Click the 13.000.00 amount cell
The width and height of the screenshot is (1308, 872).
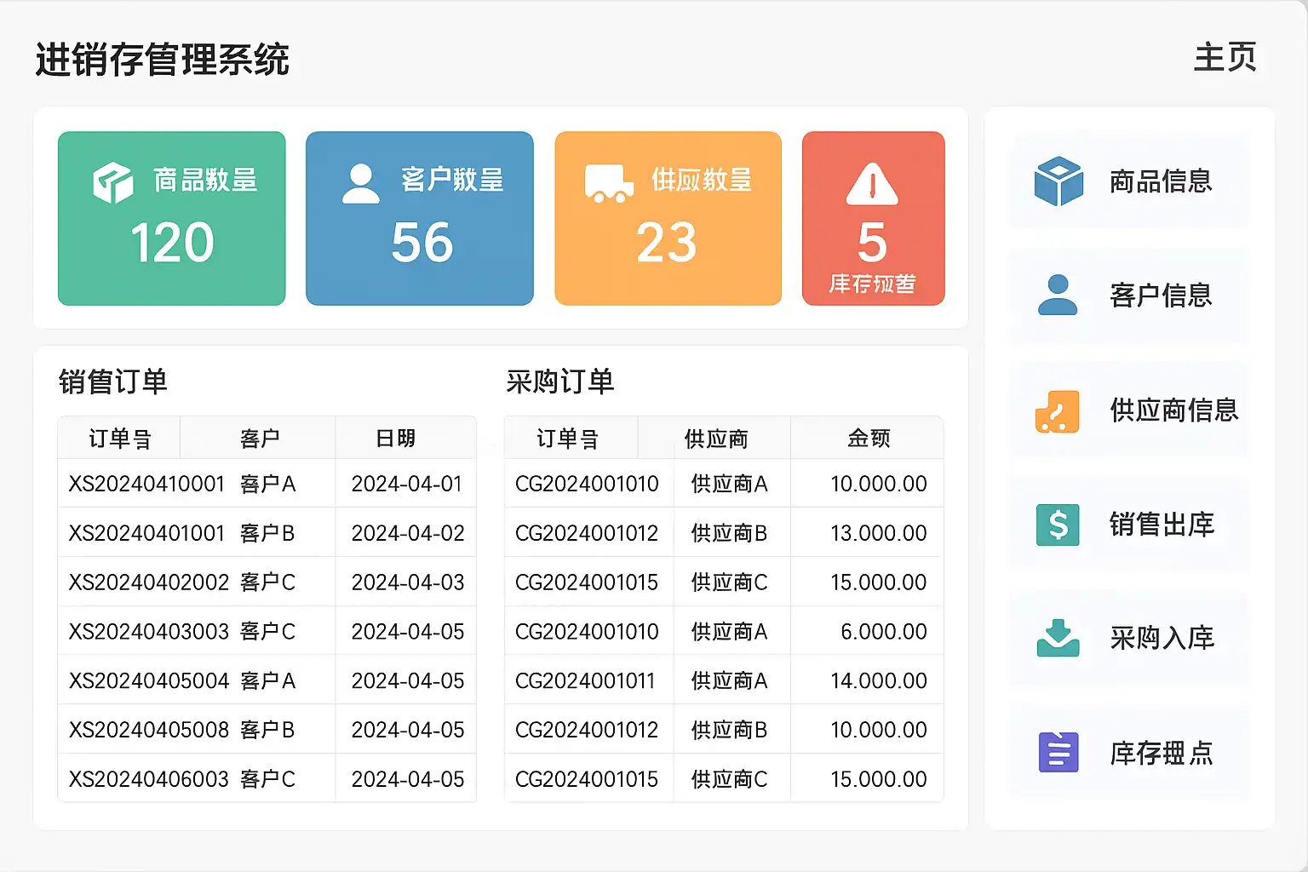click(x=878, y=533)
